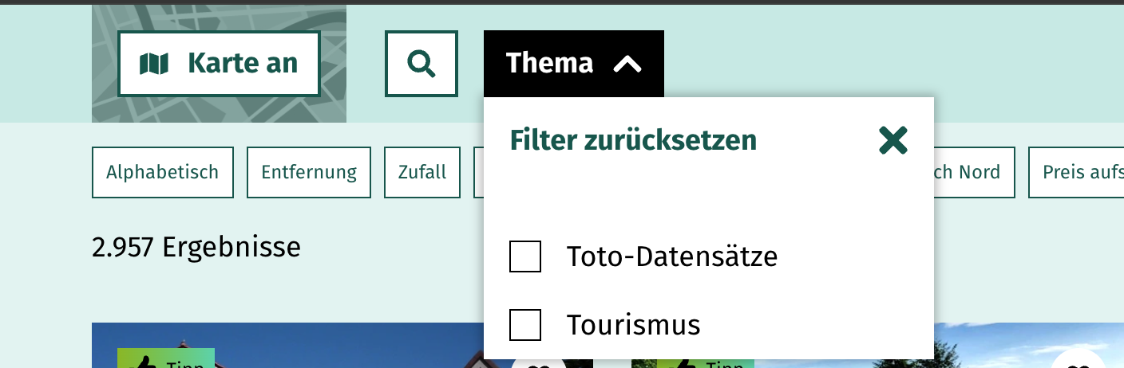This screenshot has height=368, width=1124.
Task: Check the Tourismus filter box
Action: coord(525,325)
